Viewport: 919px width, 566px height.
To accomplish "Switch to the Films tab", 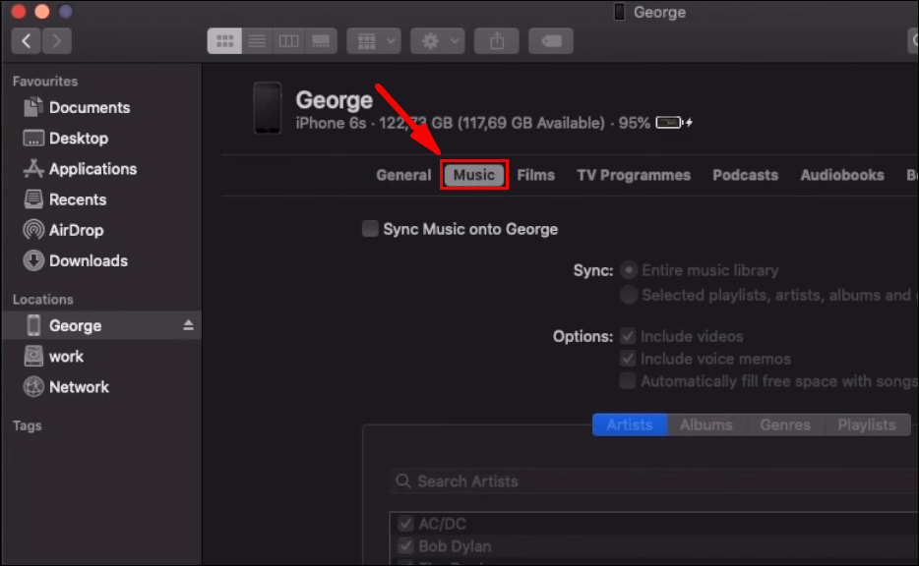I will [535, 175].
